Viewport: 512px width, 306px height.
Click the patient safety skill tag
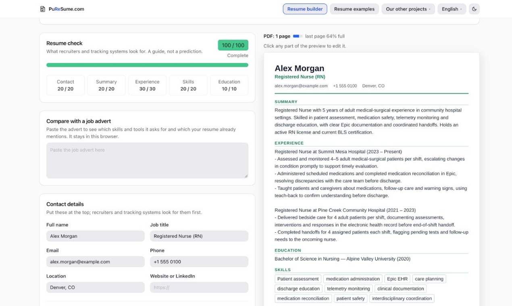tap(350, 298)
